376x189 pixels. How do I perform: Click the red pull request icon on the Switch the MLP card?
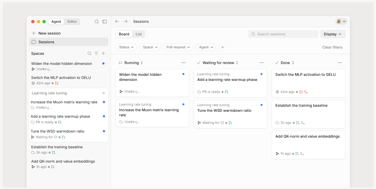coord(301,92)
